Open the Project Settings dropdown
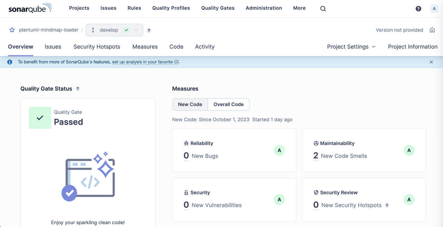This screenshot has height=227, width=443. coord(351,47)
